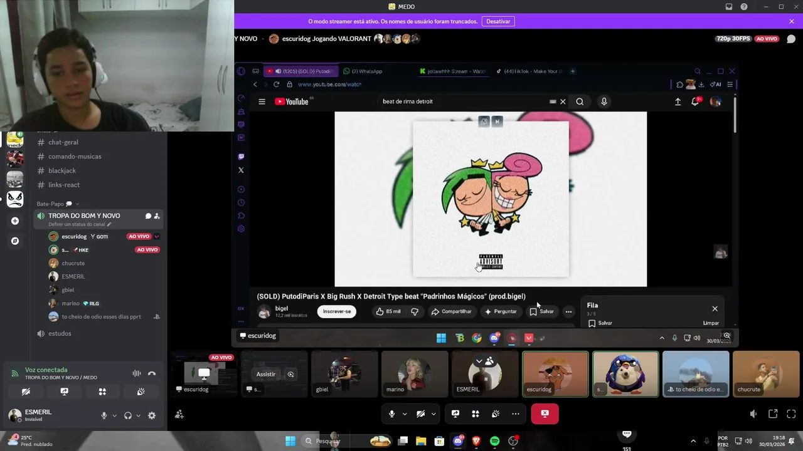
Task: Toggle camera in voice connected panel
Action: click(26, 391)
